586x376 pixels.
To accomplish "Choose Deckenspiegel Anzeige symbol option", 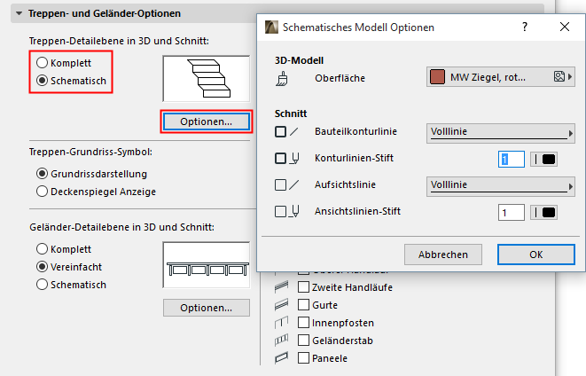I will click(x=42, y=191).
